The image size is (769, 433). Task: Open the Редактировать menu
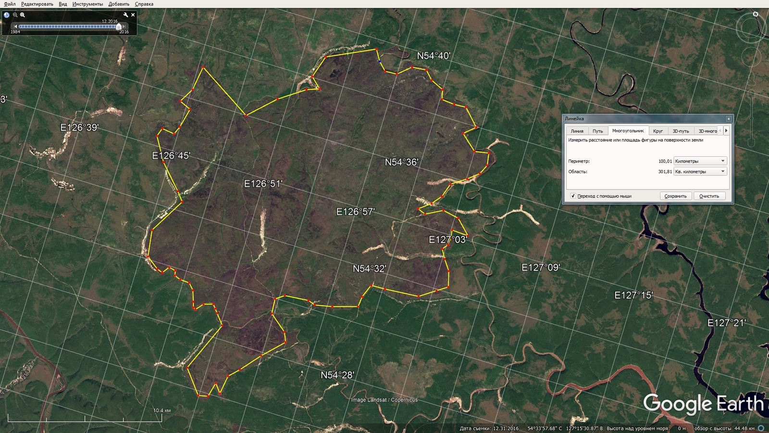tap(37, 4)
